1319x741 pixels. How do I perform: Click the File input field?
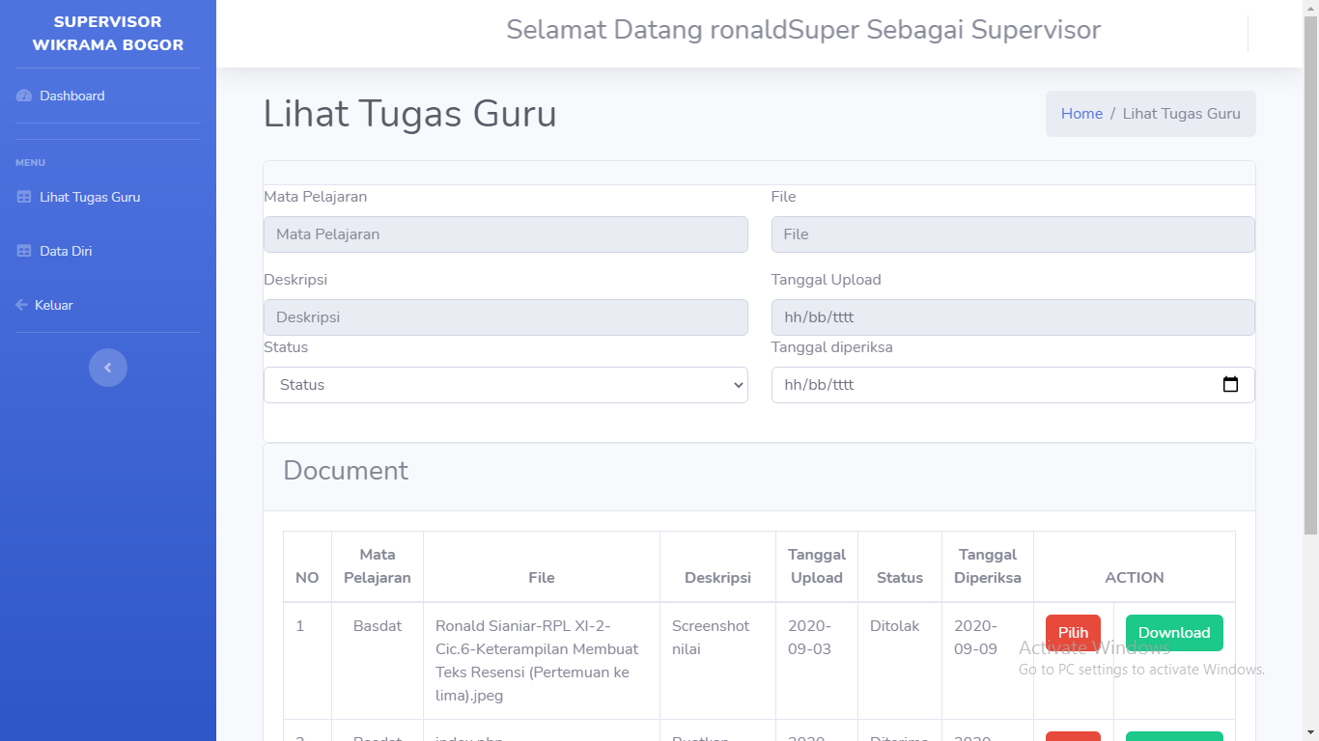point(1013,234)
